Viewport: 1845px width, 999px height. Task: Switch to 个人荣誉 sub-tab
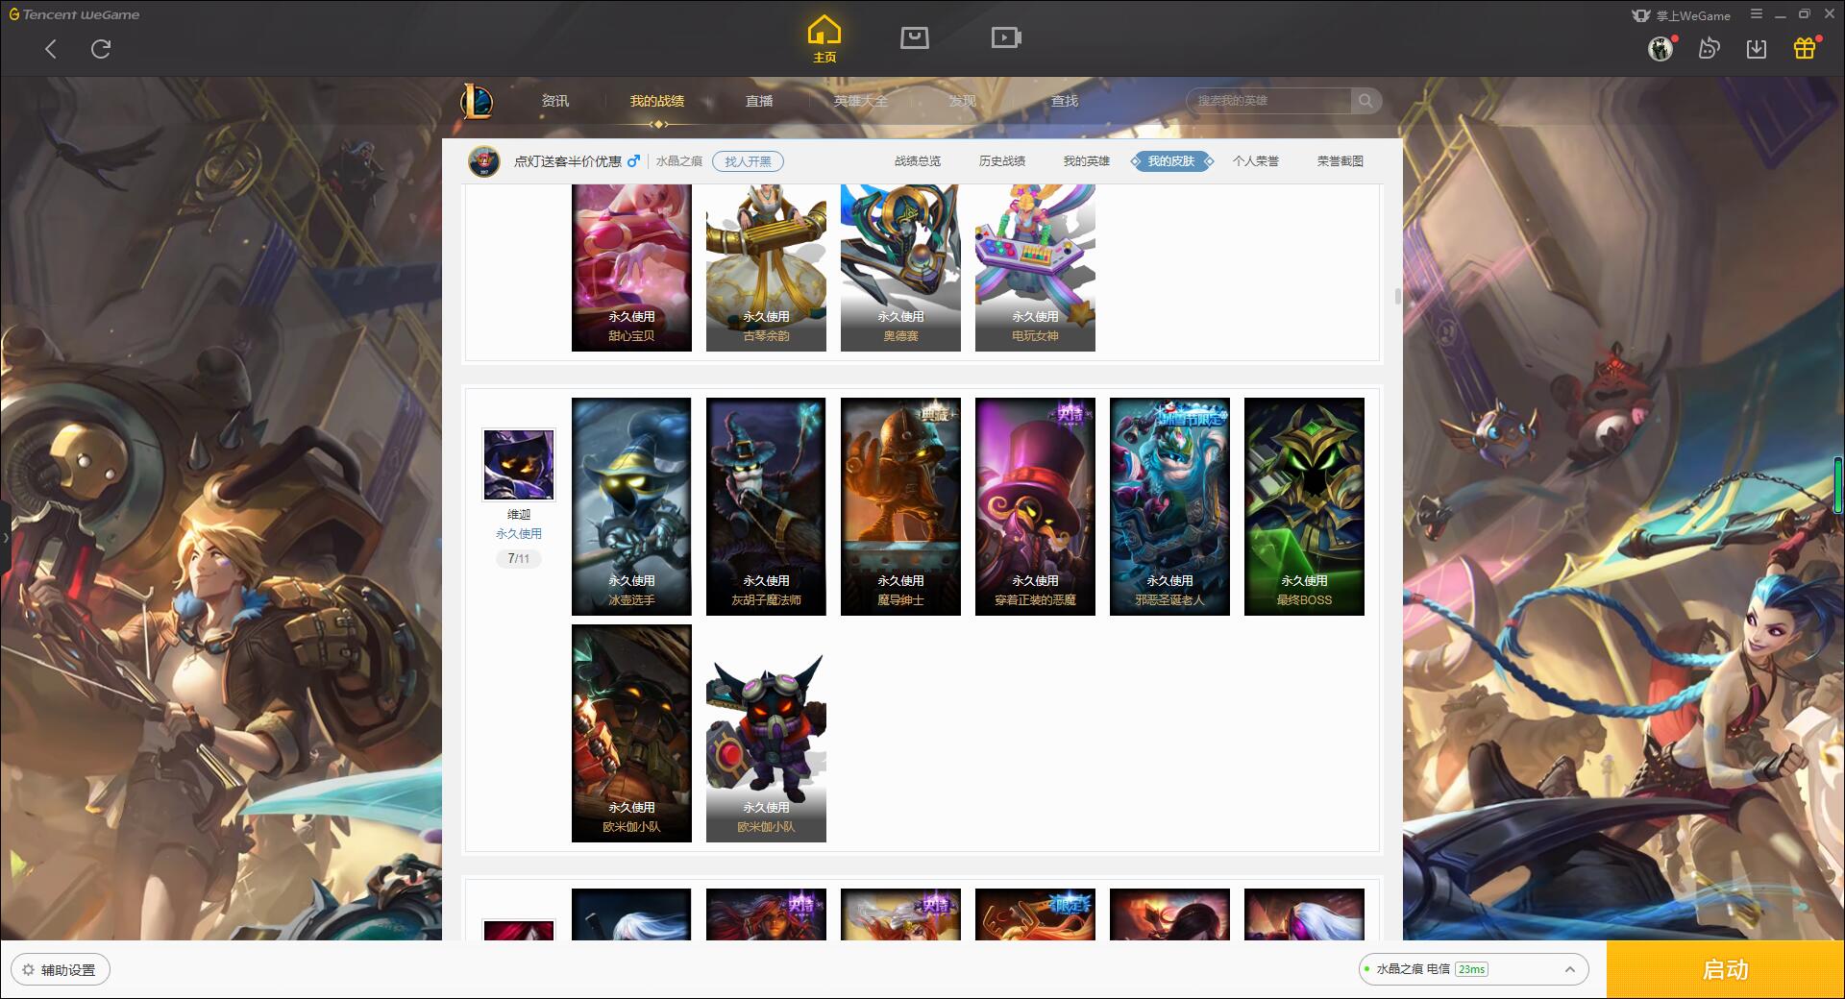[1256, 161]
